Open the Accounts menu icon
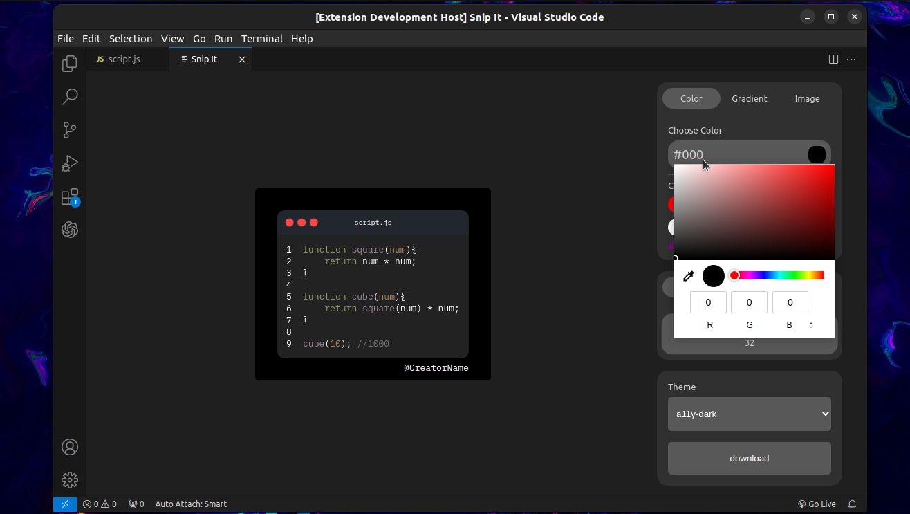The width and height of the screenshot is (910, 514). pyautogui.click(x=70, y=447)
